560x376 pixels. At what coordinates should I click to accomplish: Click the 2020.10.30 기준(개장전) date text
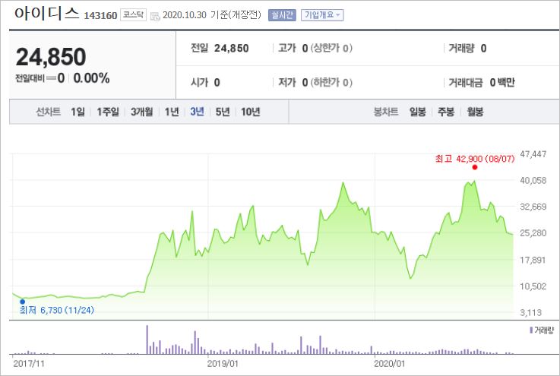point(212,15)
